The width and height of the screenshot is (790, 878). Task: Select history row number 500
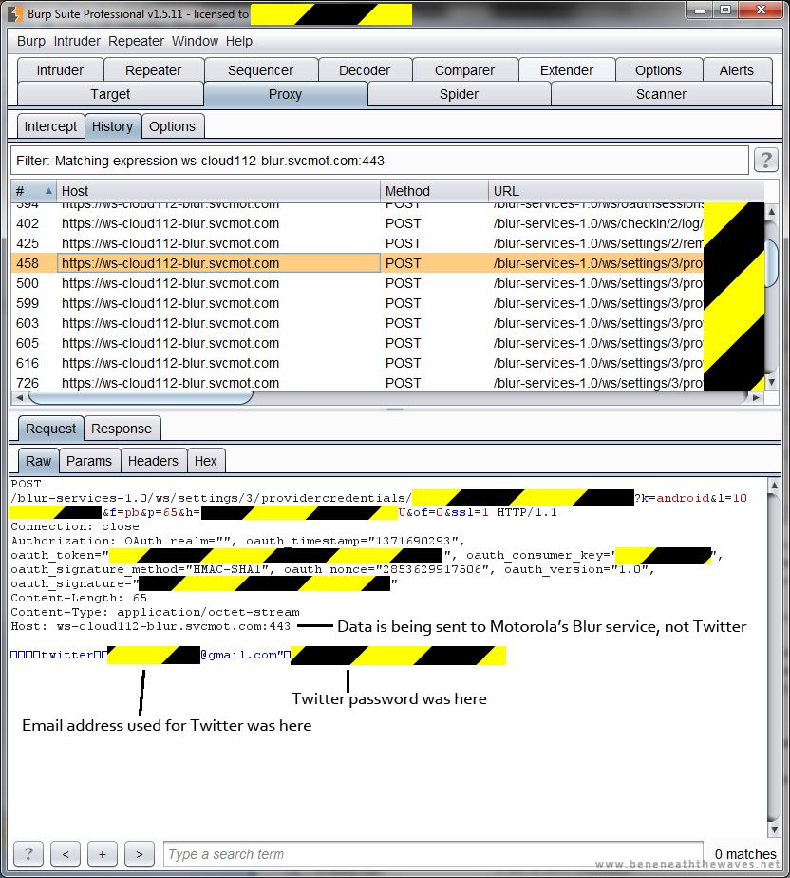pyautogui.click(x=357, y=283)
